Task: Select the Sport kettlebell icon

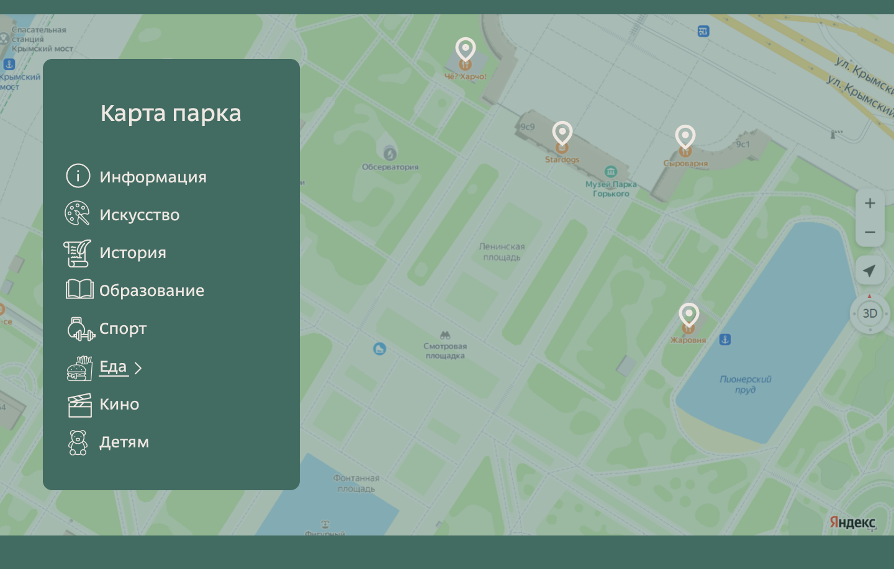Action: click(80, 329)
